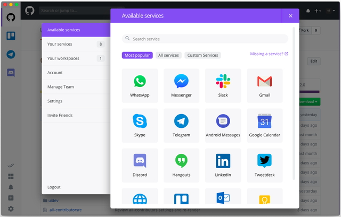341x217 pixels.
Task: Switch to Telegram in the sidebar
Action: [x=11, y=54]
